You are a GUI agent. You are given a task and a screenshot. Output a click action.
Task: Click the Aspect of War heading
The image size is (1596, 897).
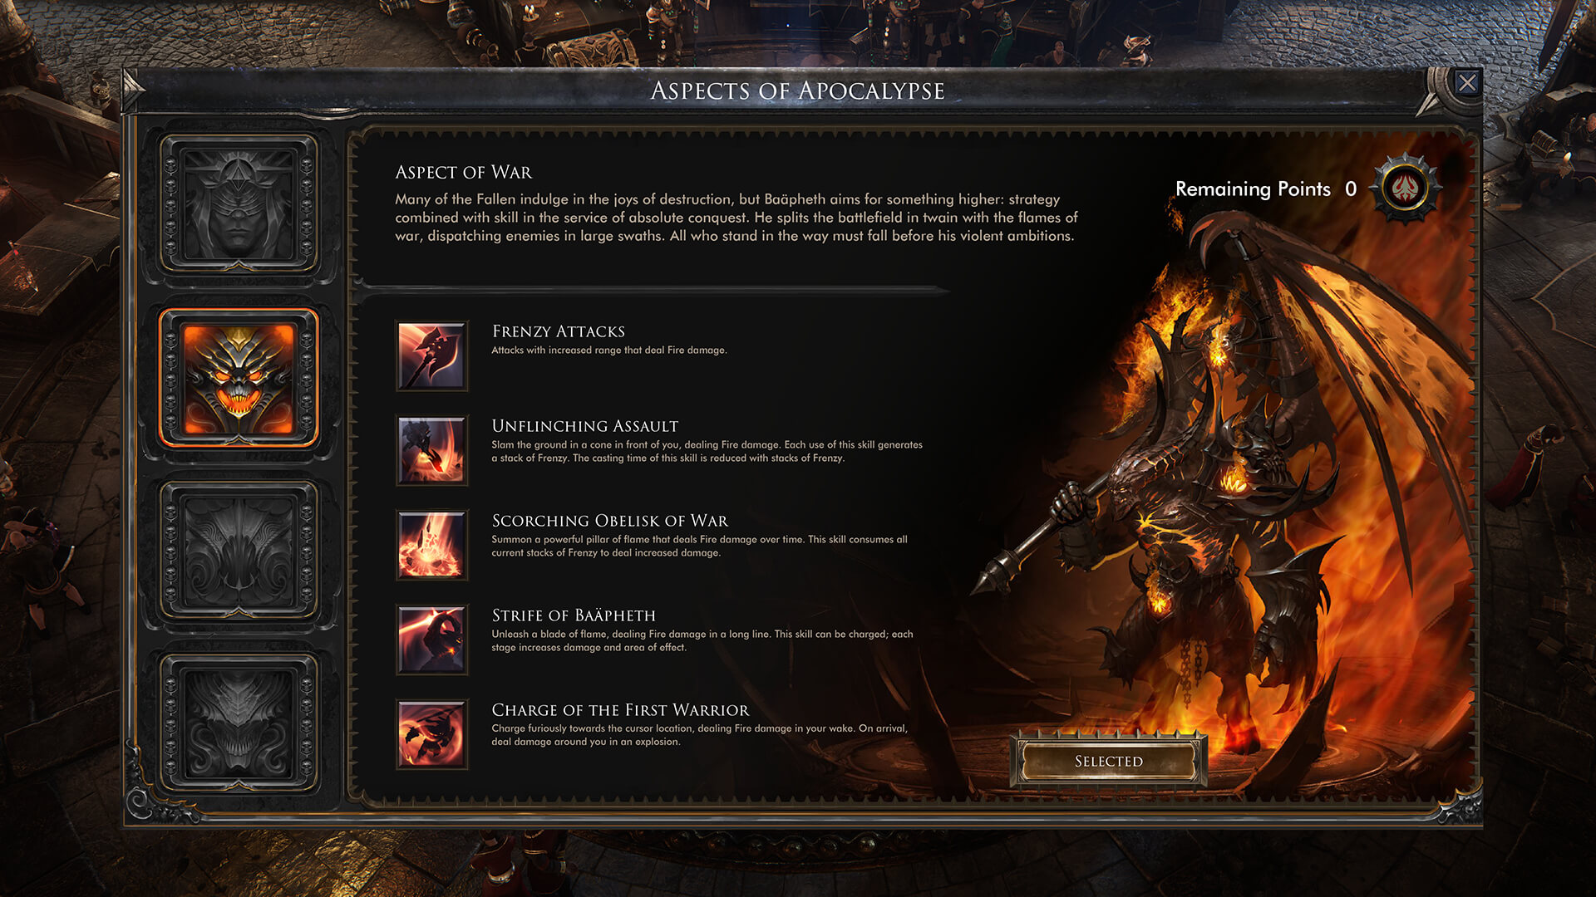[x=463, y=172]
